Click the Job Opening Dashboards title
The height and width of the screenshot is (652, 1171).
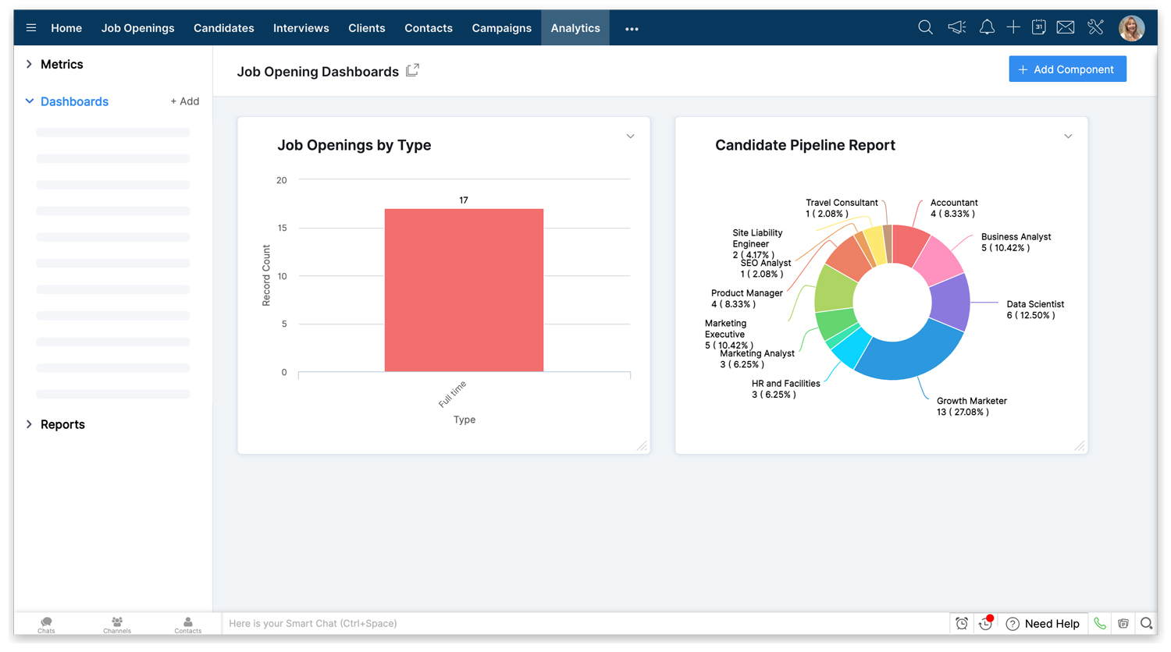[318, 72]
